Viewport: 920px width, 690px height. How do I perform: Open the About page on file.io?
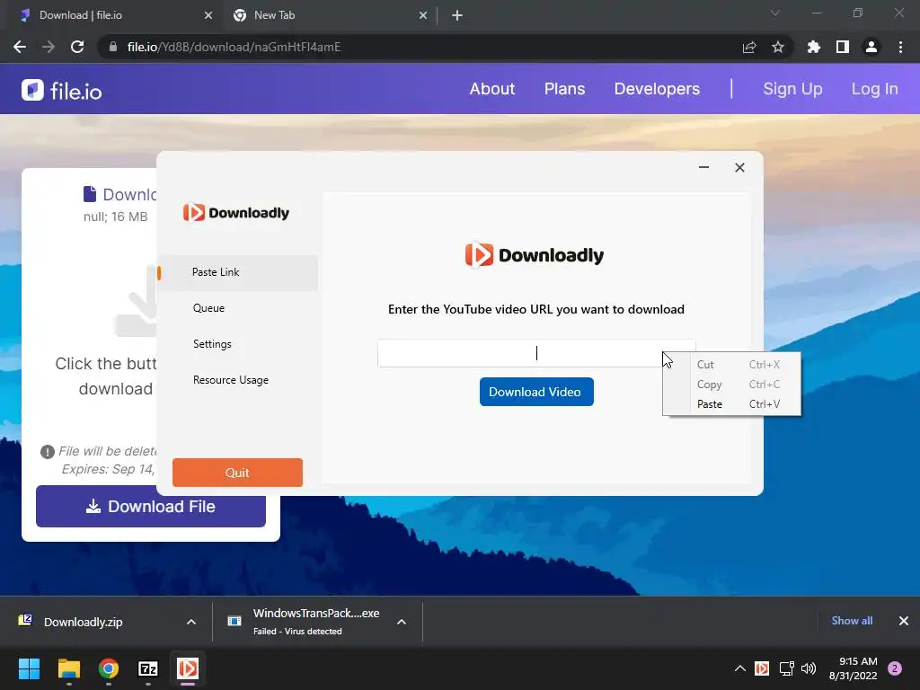(x=491, y=89)
